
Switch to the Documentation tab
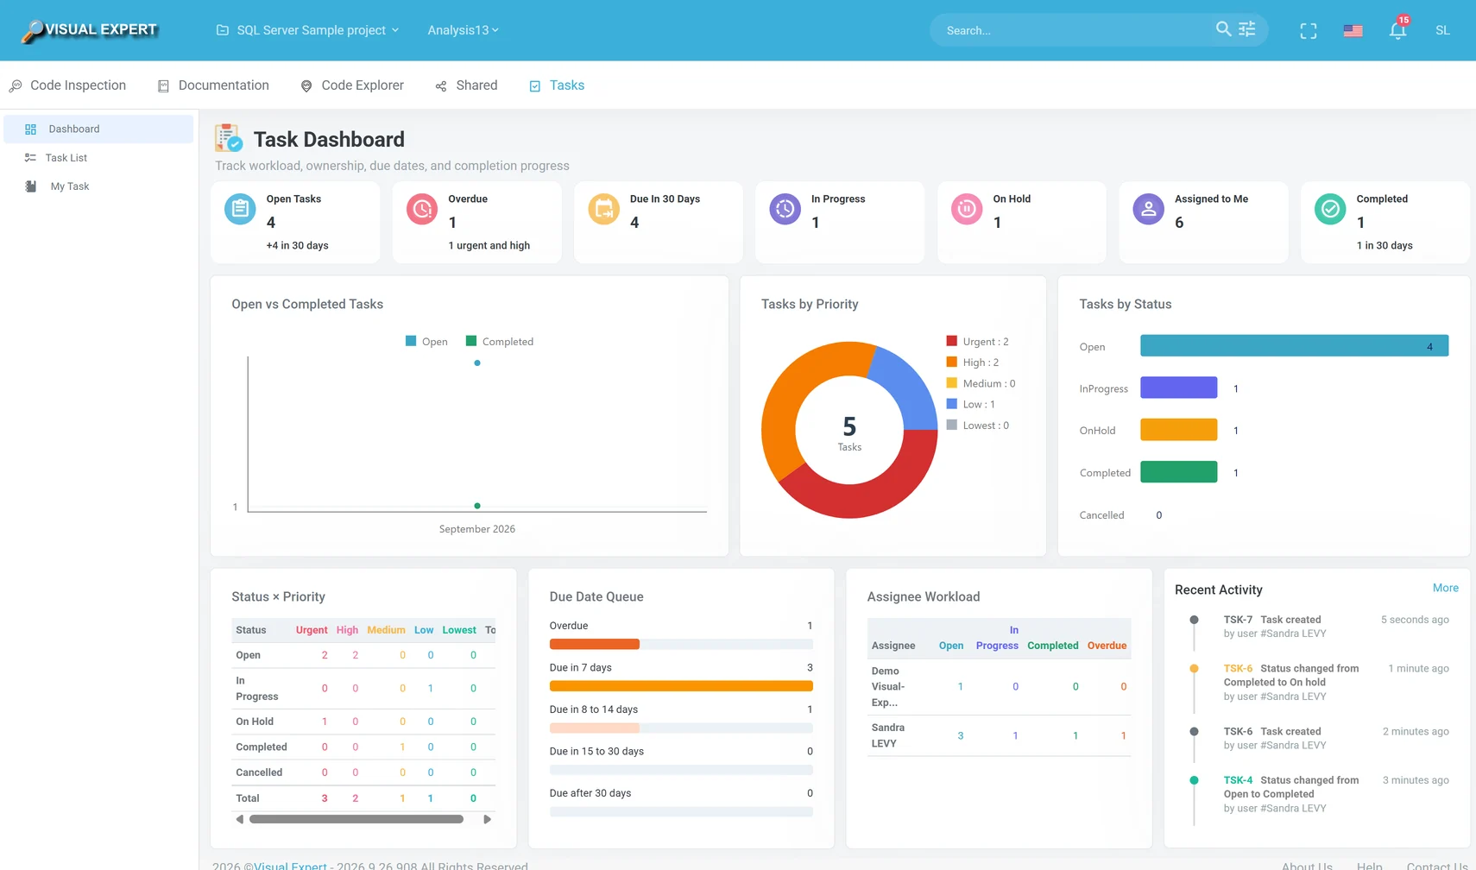click(x=213, y=85)
